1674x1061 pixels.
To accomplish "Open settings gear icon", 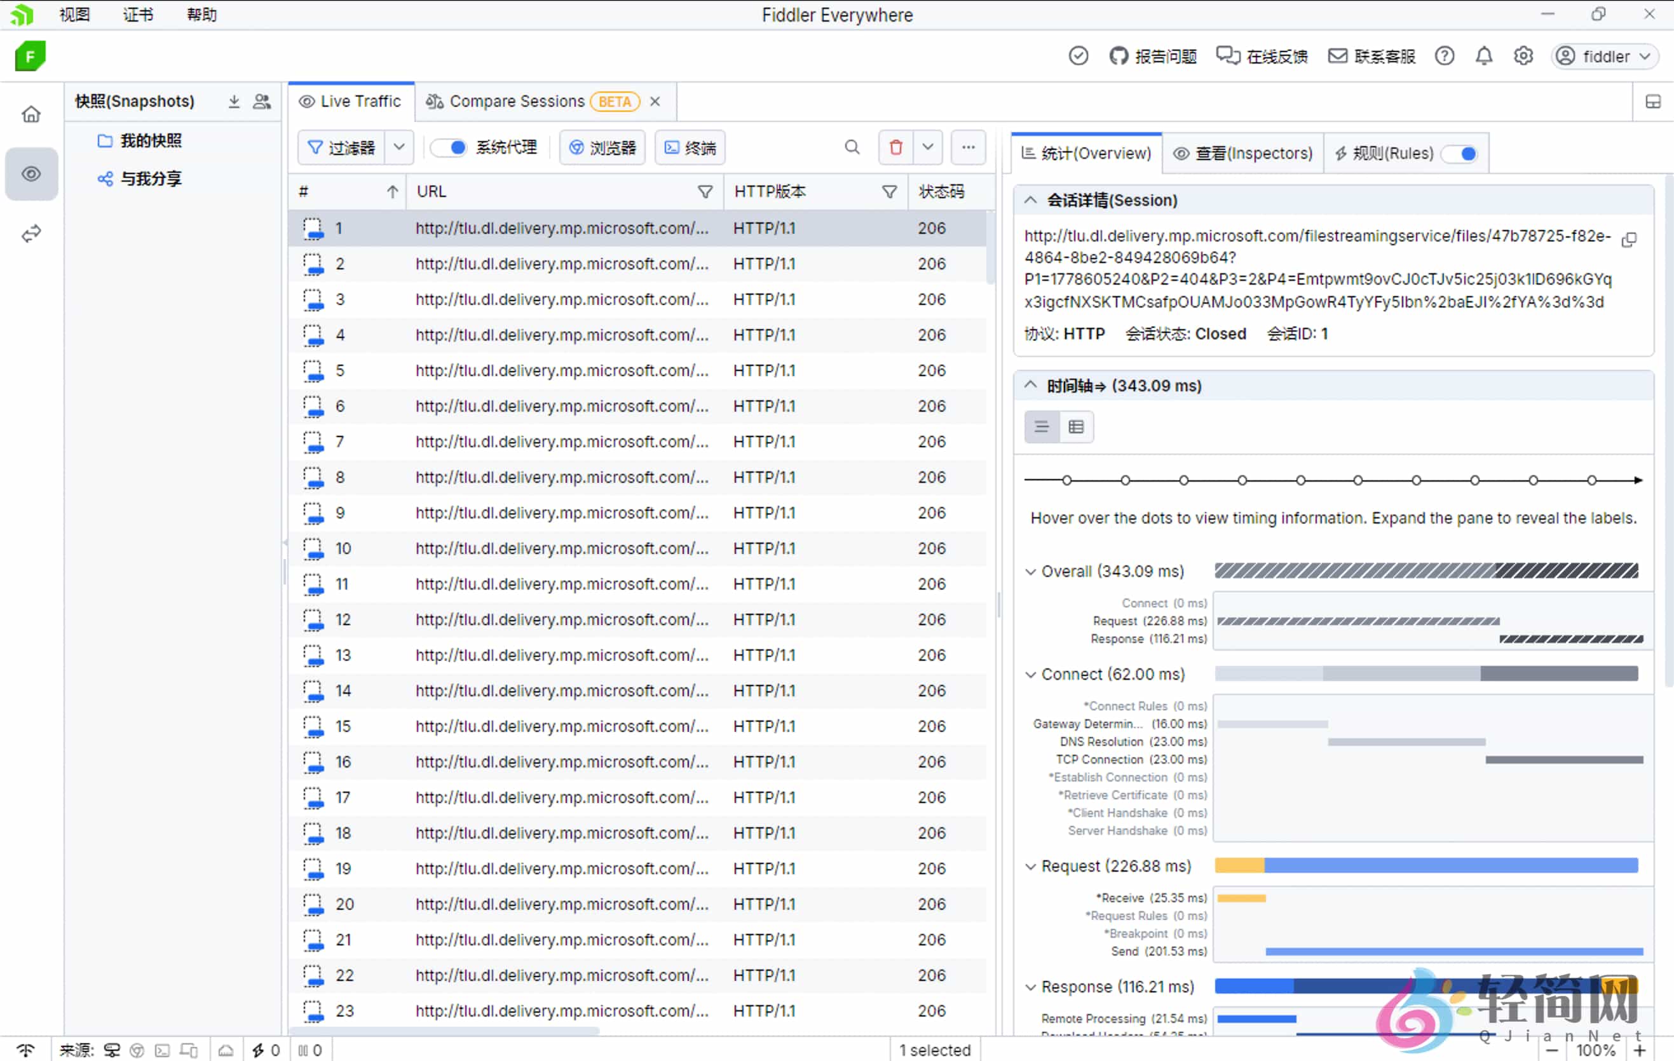I will [x=1523, y=55].
